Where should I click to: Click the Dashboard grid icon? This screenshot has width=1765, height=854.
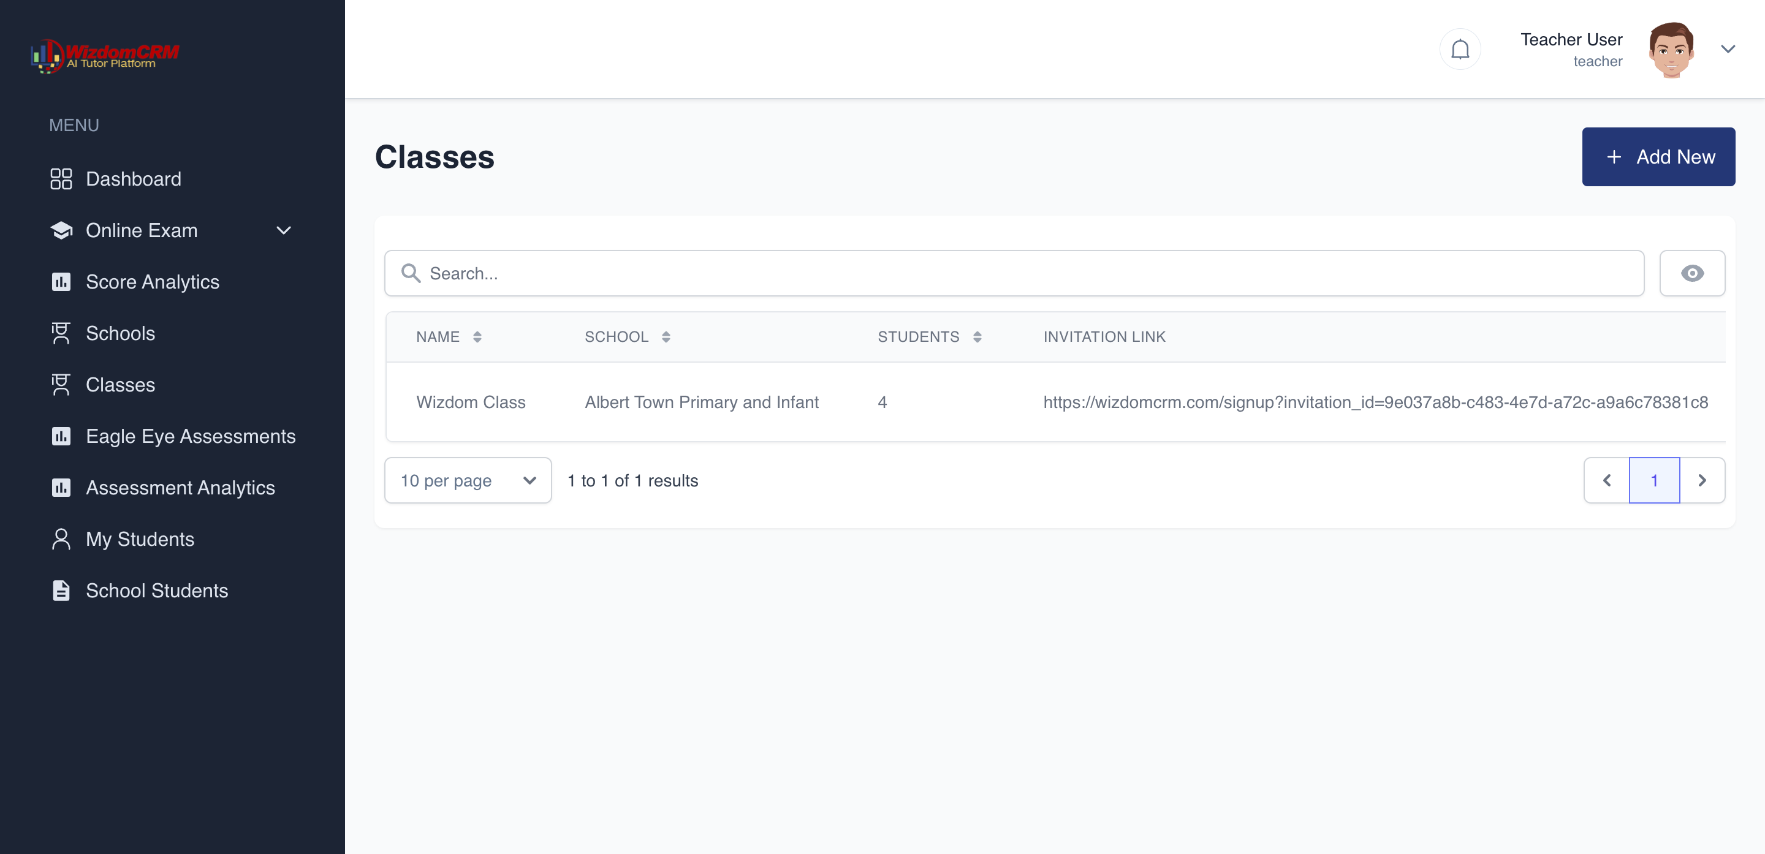pos(61,179)
